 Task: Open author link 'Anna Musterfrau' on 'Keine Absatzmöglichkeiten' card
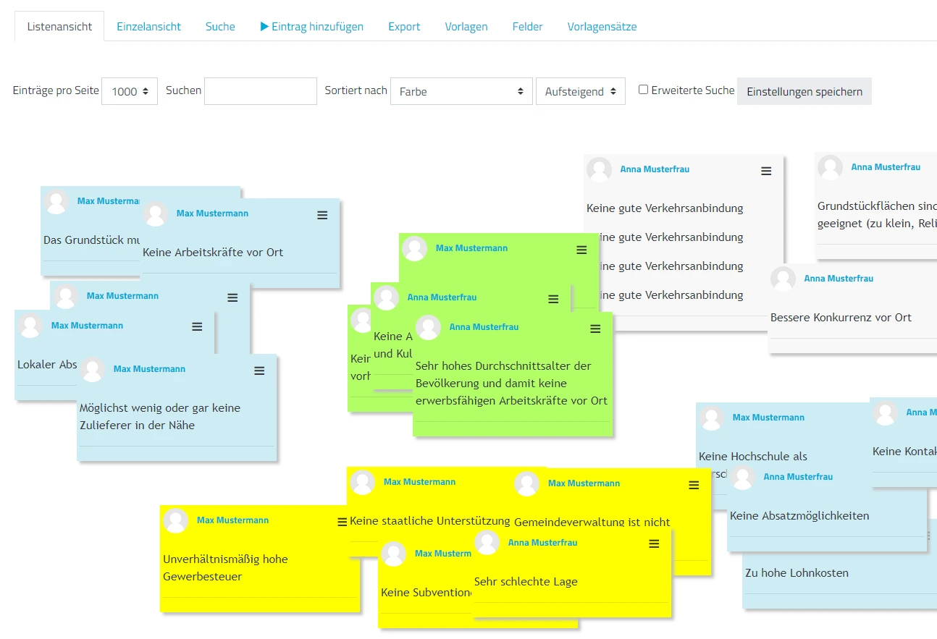click(x=798, y=477)
